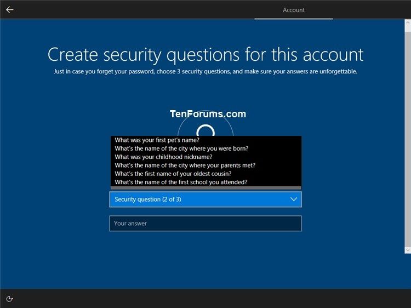Pick the first school you attended question

click(x=181, y=182)
